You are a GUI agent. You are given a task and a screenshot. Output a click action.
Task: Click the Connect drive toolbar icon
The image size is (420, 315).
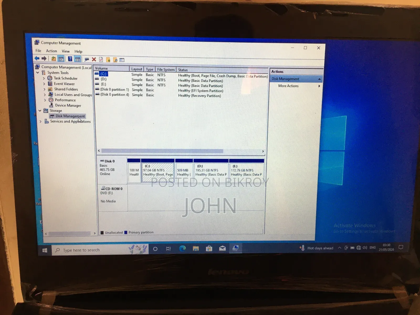[x=87, y=59]
